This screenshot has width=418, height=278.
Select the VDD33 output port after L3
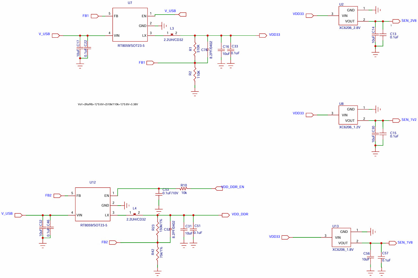click(x=263, y=35)
